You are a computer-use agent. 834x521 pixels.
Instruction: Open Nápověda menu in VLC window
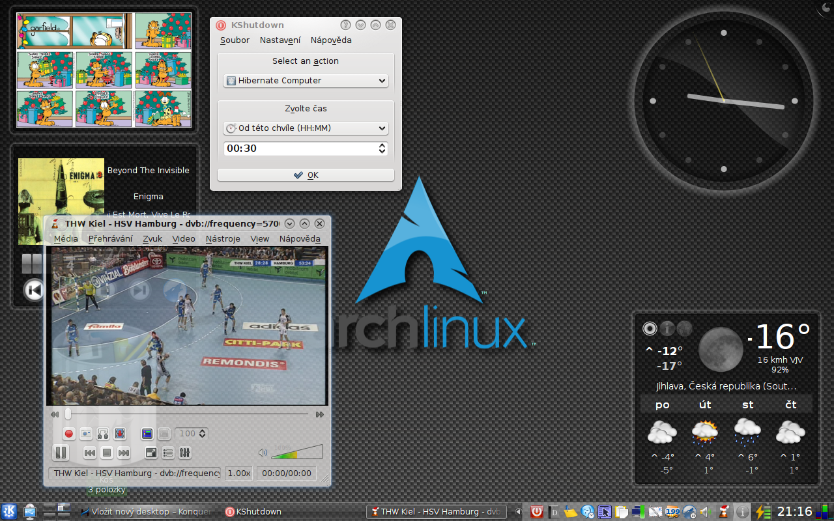(300, 239)
